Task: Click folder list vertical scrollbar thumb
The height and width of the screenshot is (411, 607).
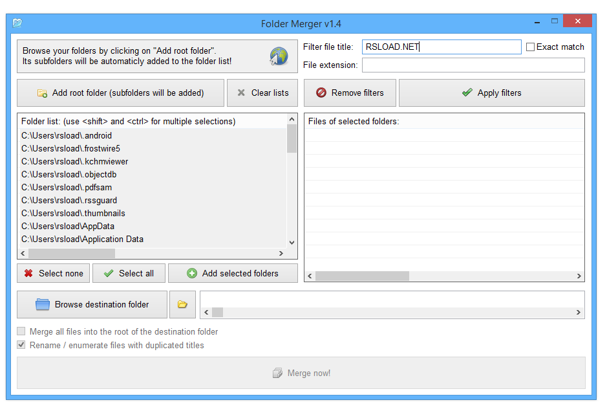Action: point(292,139)
